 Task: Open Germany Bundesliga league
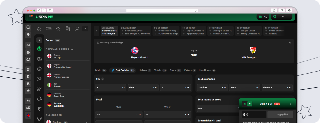(x=68, y=105)
